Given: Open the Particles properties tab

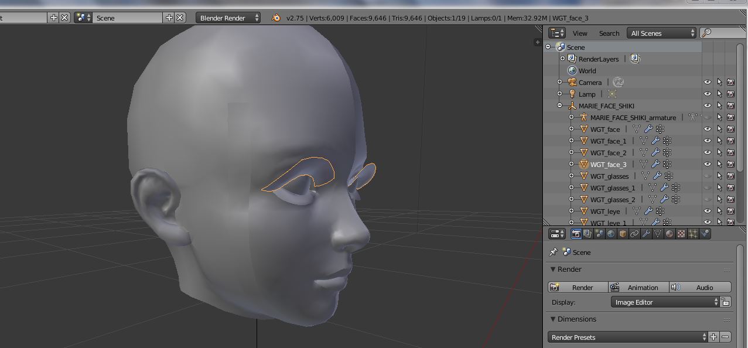Looking at the screenshot, I should pos(693,234).
